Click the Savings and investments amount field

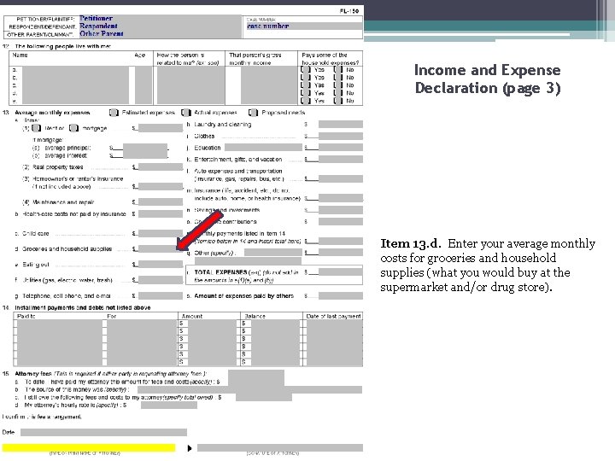click(x=341, y=210)
